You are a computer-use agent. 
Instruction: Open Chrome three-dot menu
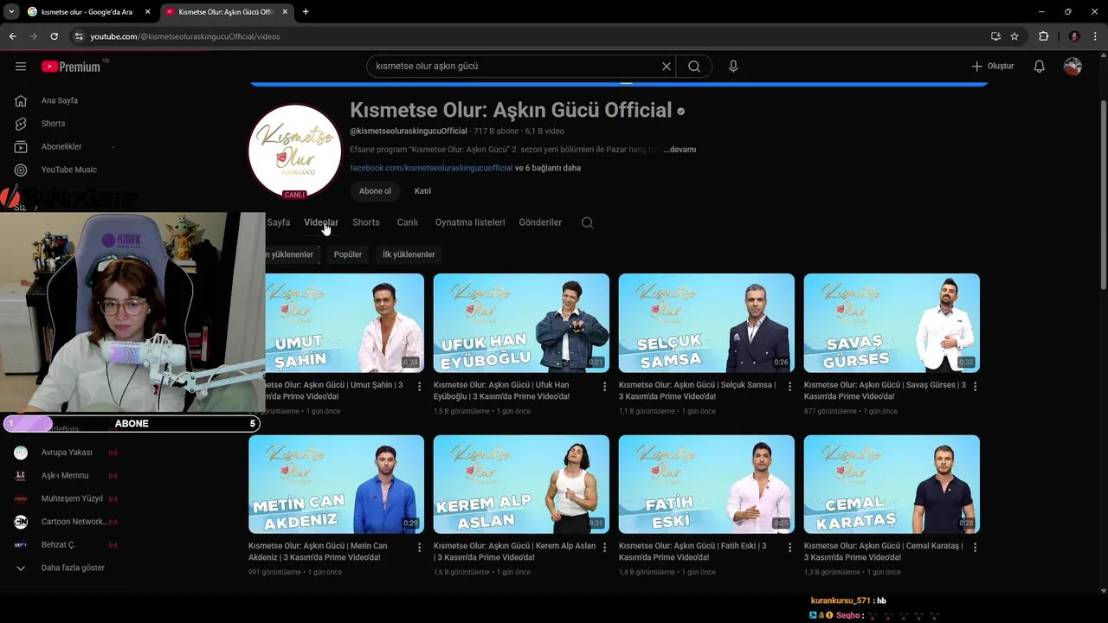[x=1096, y=36]
